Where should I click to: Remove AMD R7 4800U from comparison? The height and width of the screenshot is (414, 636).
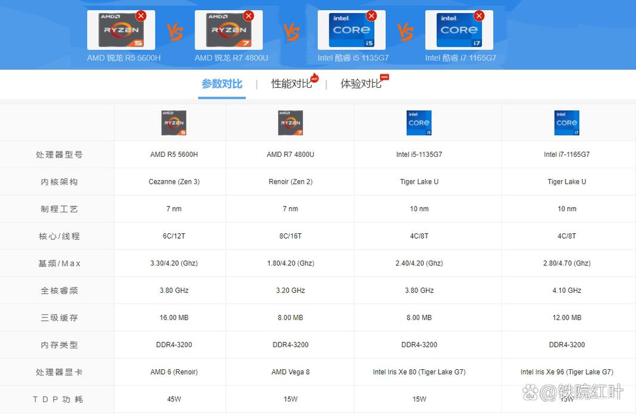click(248, 16)
